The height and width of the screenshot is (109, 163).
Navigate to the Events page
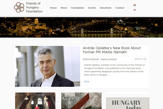[92, 8]
